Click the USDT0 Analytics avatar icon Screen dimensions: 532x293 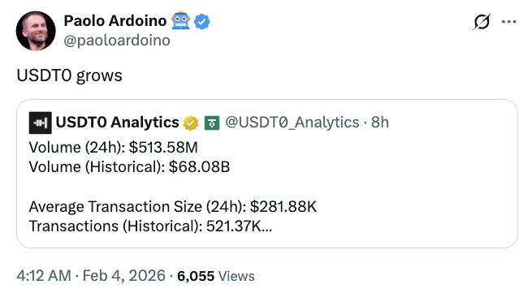point(41,123)
